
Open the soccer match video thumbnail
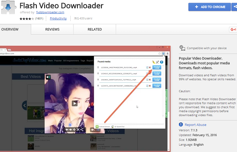coord(36,113)
